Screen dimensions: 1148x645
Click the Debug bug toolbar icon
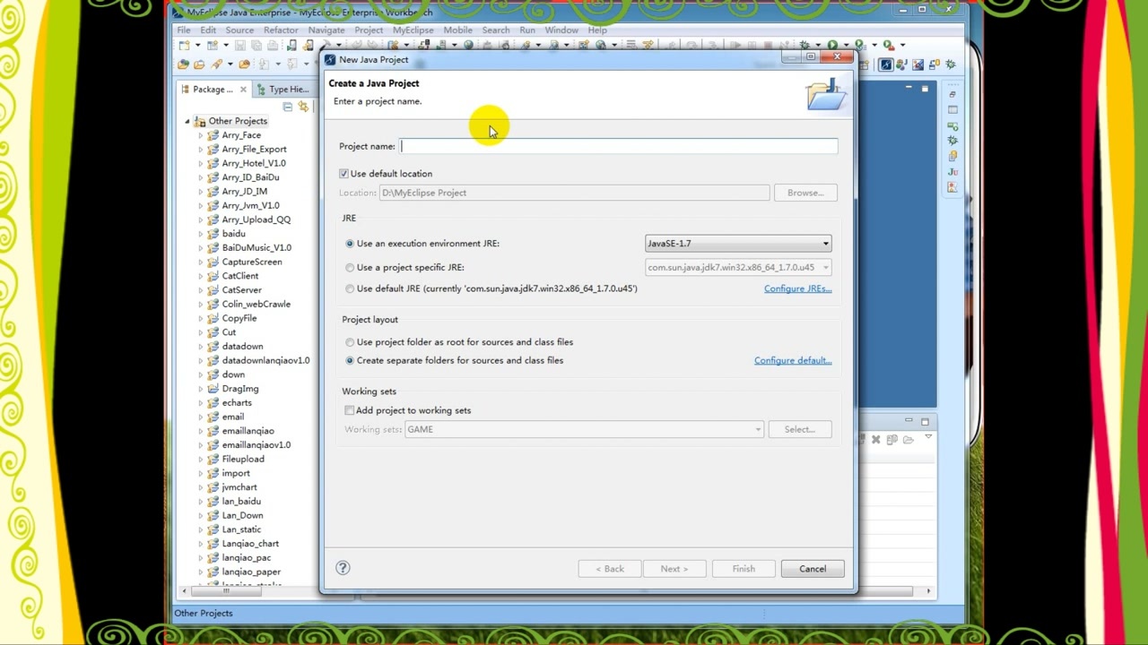pyautogui.click(x=804, y=45)
